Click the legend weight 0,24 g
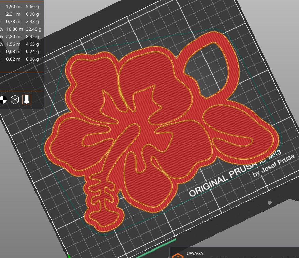The width and height of the screenshot is (299, 258). 32,51
